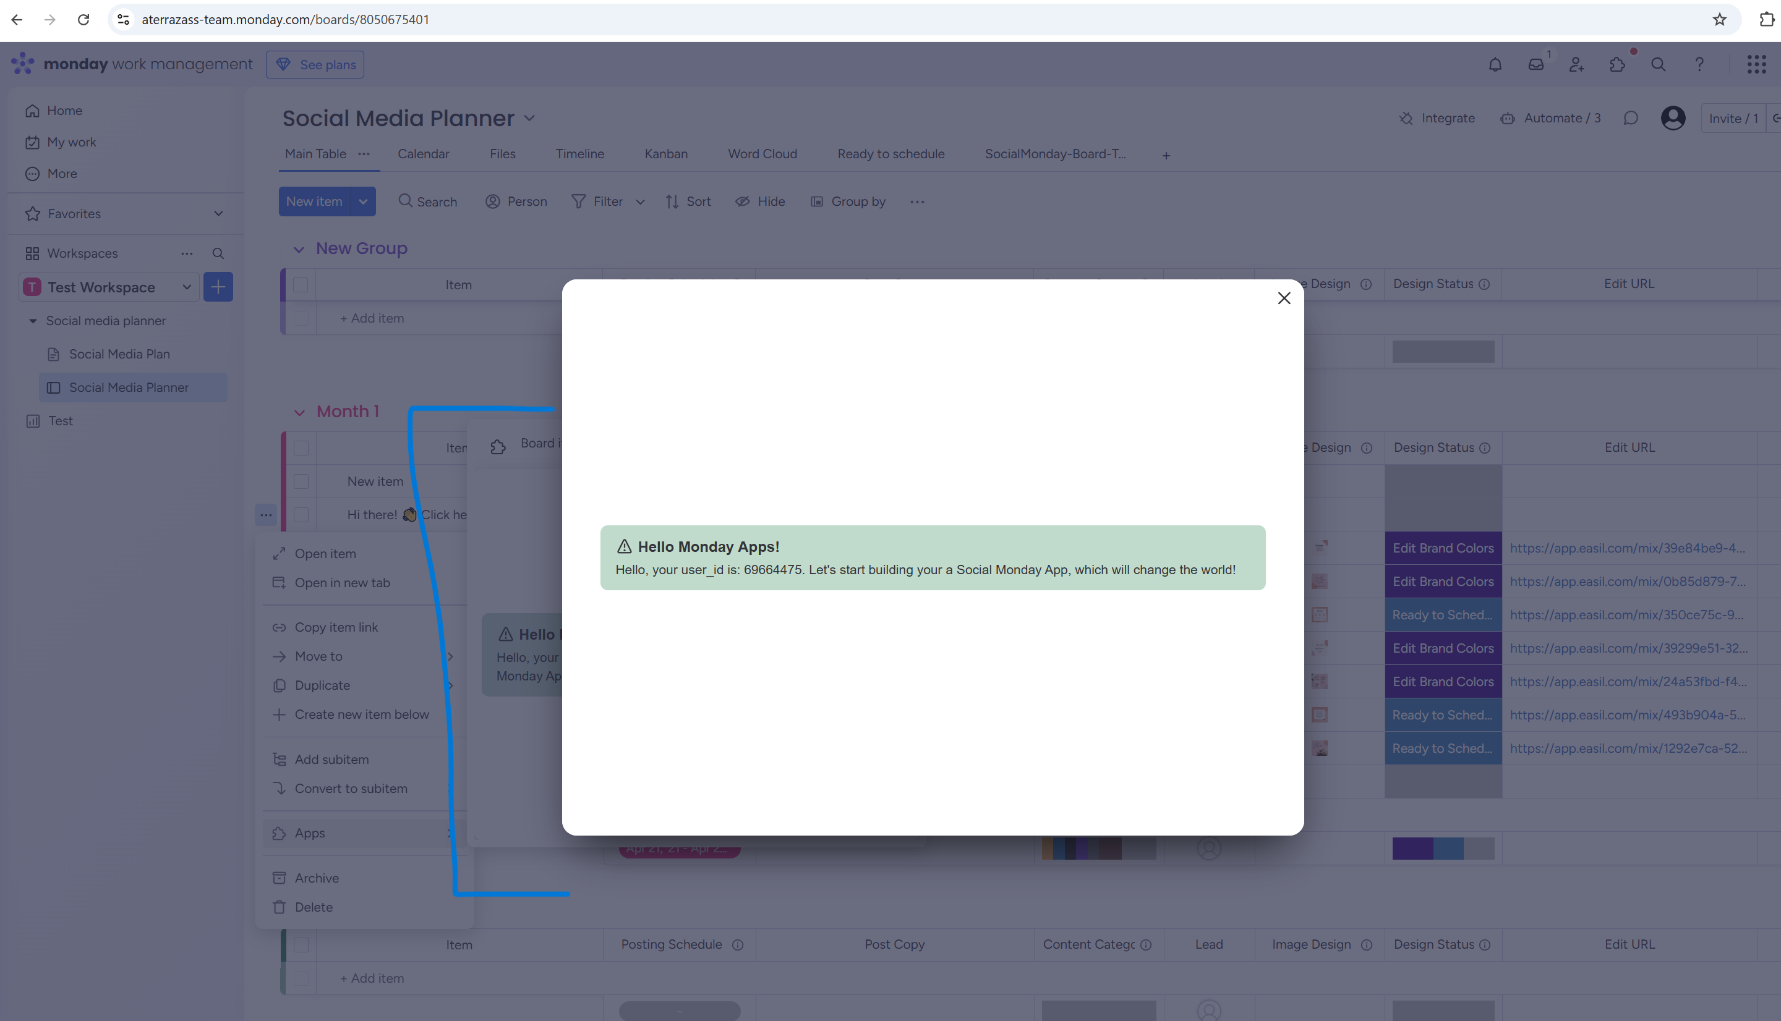Viewport: 1781px width, 1021px height.
Task: Collapse the Month 1 group
Action: [299, 412]
